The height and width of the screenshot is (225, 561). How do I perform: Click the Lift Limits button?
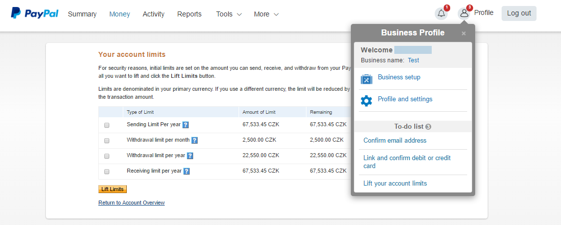tap(112, 189)
